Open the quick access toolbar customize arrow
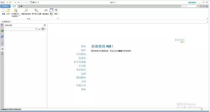This screenshot has width=210, height=112. (x=38, y=3)
